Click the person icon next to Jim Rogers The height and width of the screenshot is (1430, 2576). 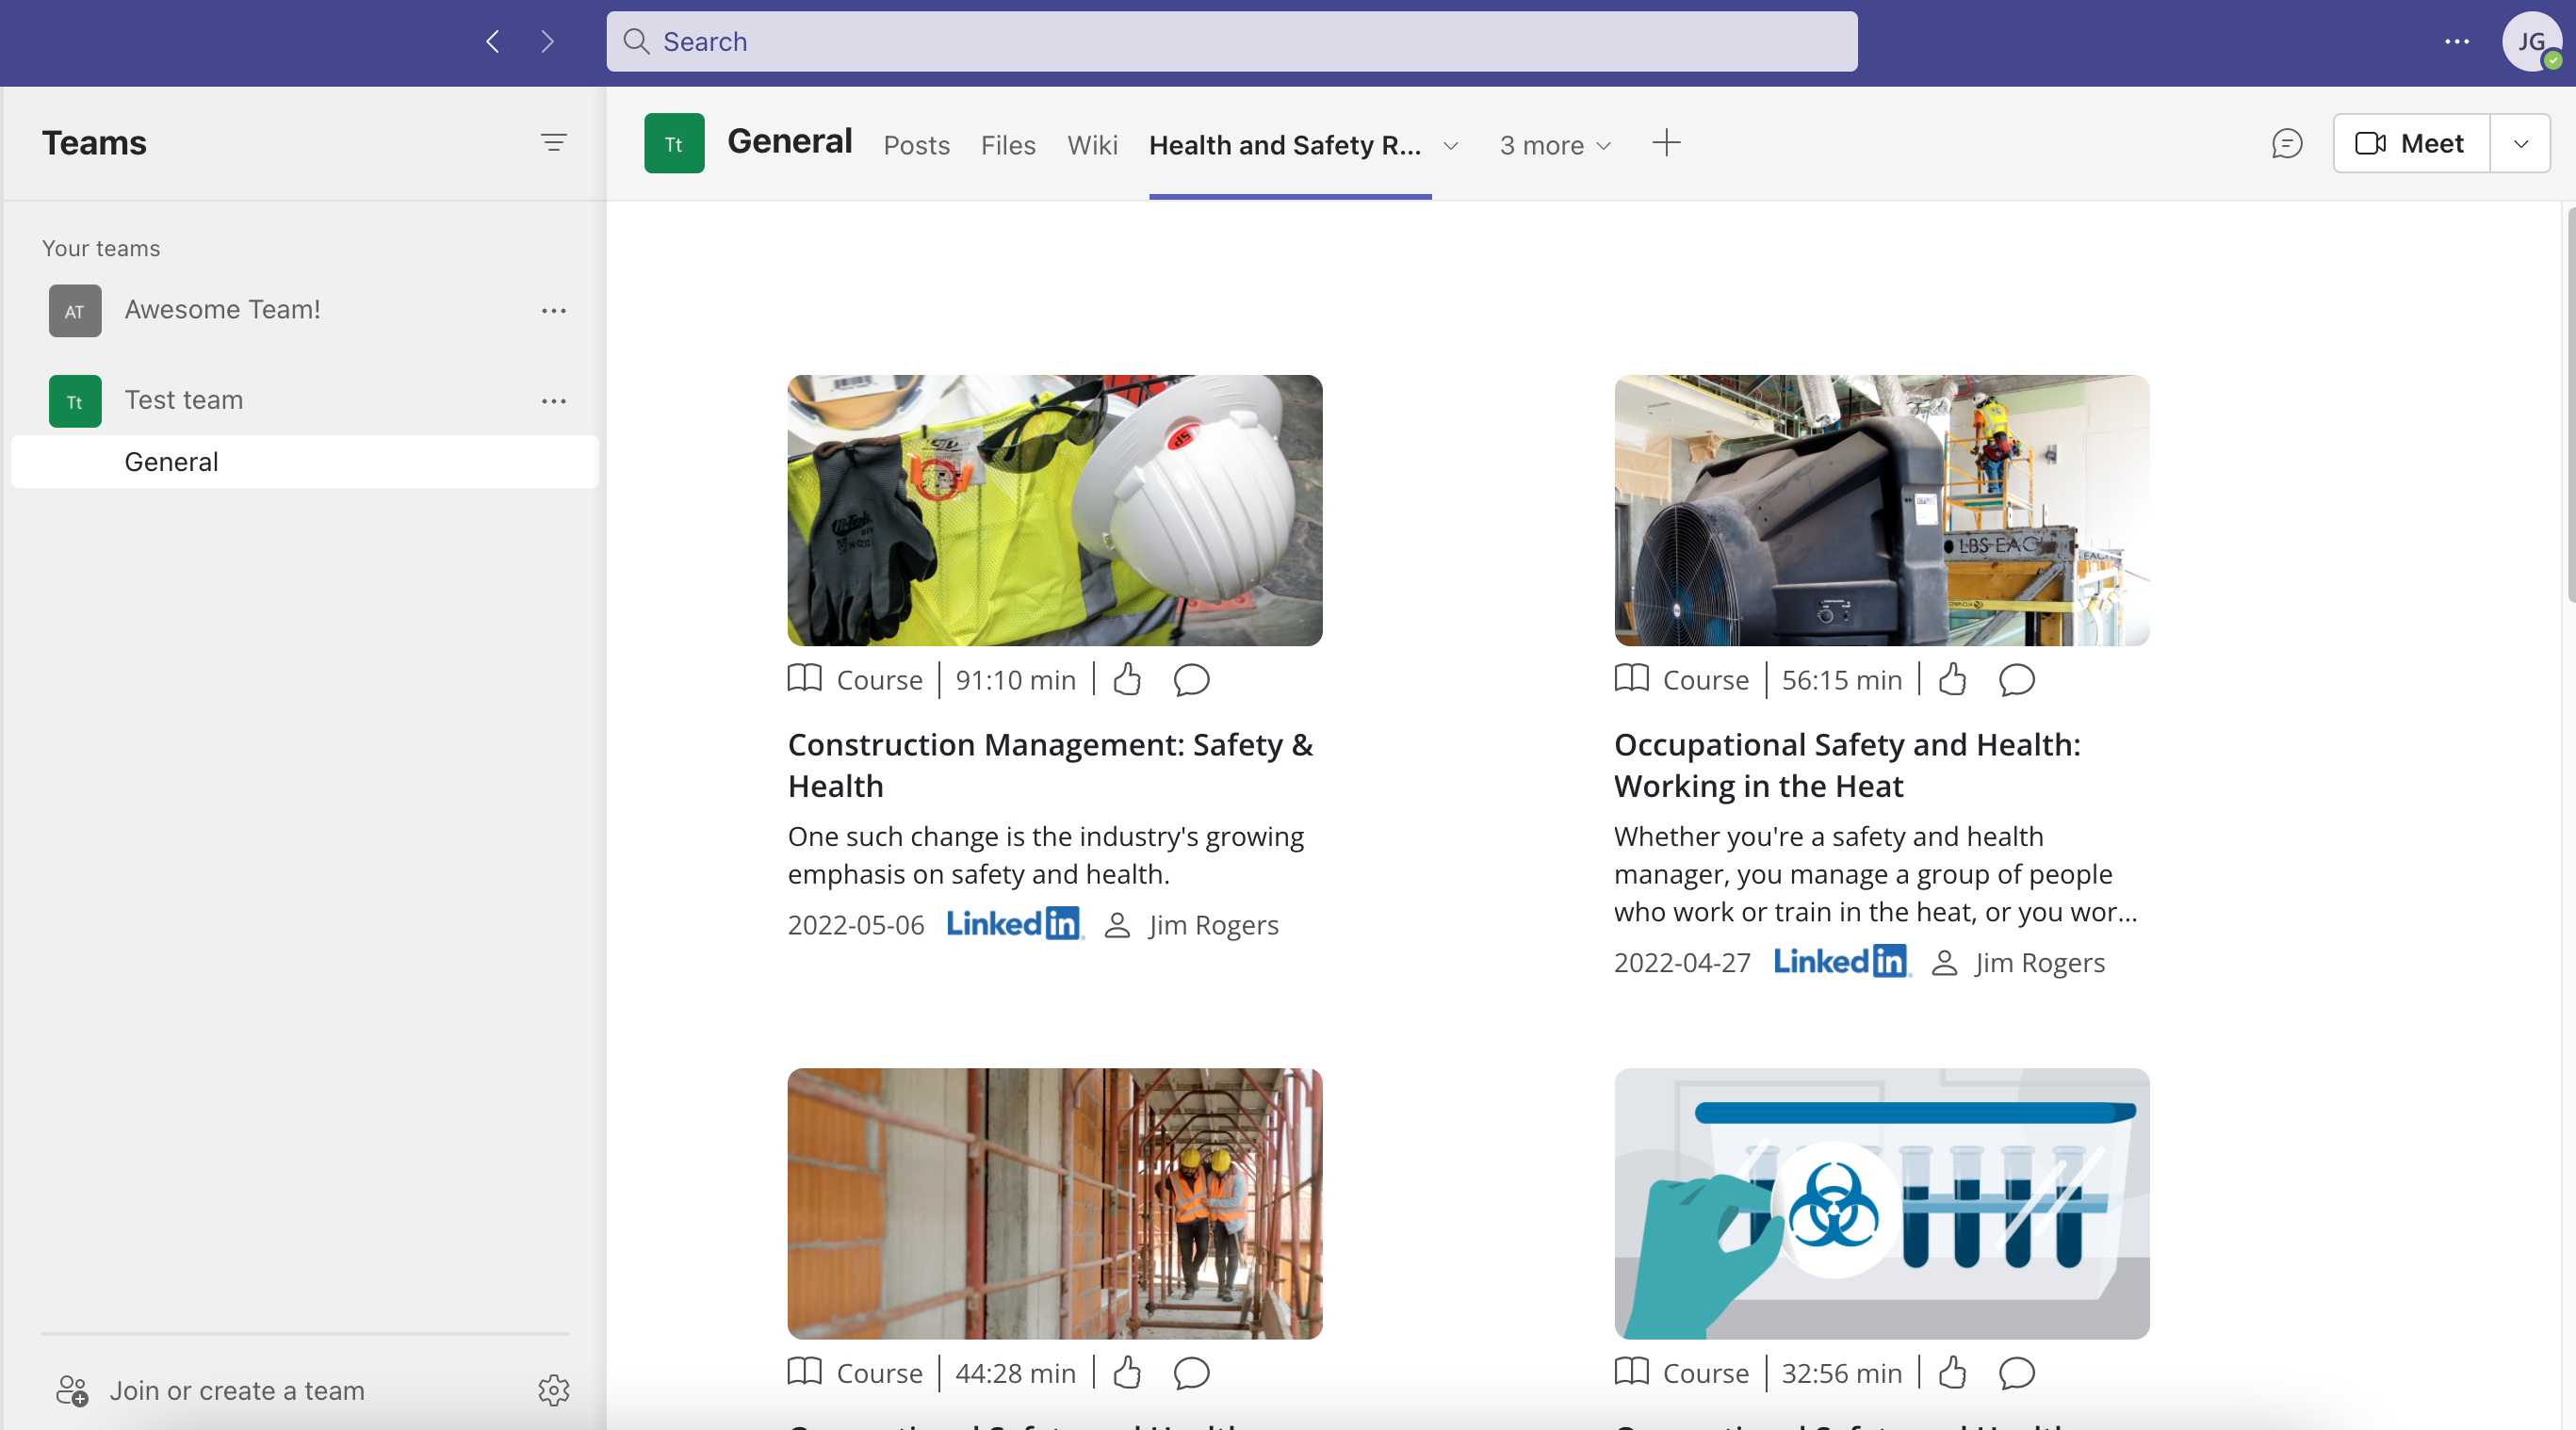click(1117, 924)
